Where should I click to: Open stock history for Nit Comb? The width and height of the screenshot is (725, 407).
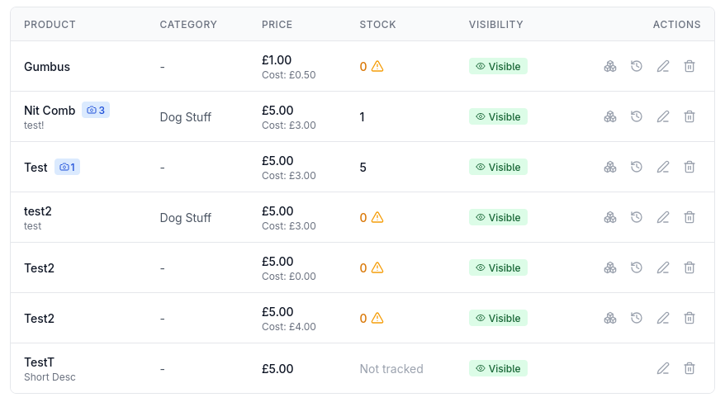tap(637, 116)
